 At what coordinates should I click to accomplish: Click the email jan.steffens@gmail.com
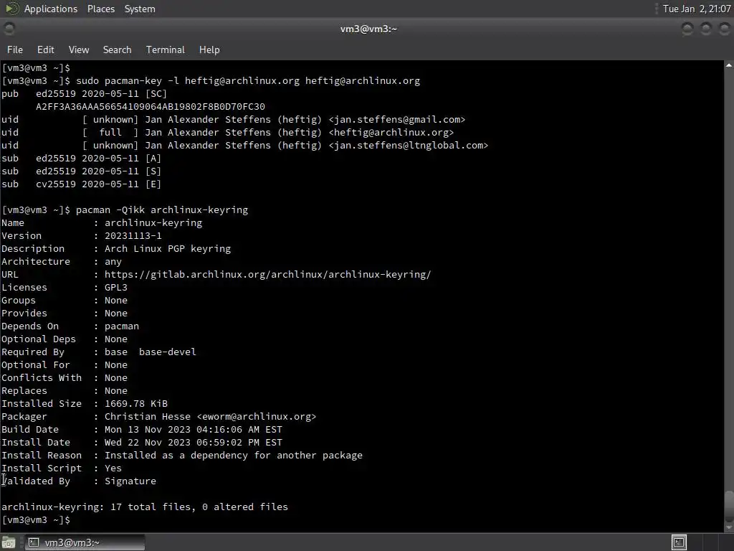pyautogui.click(x=397, y=120)
